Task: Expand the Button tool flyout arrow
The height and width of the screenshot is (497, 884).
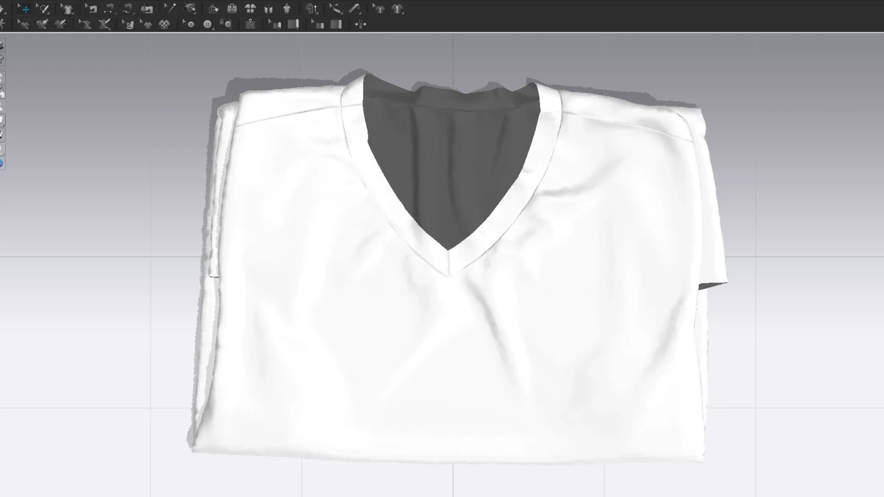Action: (x=213, y=29)
